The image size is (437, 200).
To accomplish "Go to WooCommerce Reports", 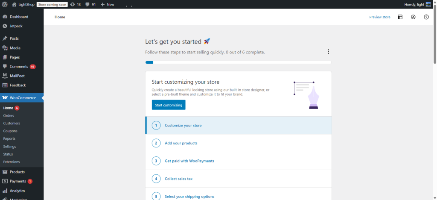I will (9, 138).
